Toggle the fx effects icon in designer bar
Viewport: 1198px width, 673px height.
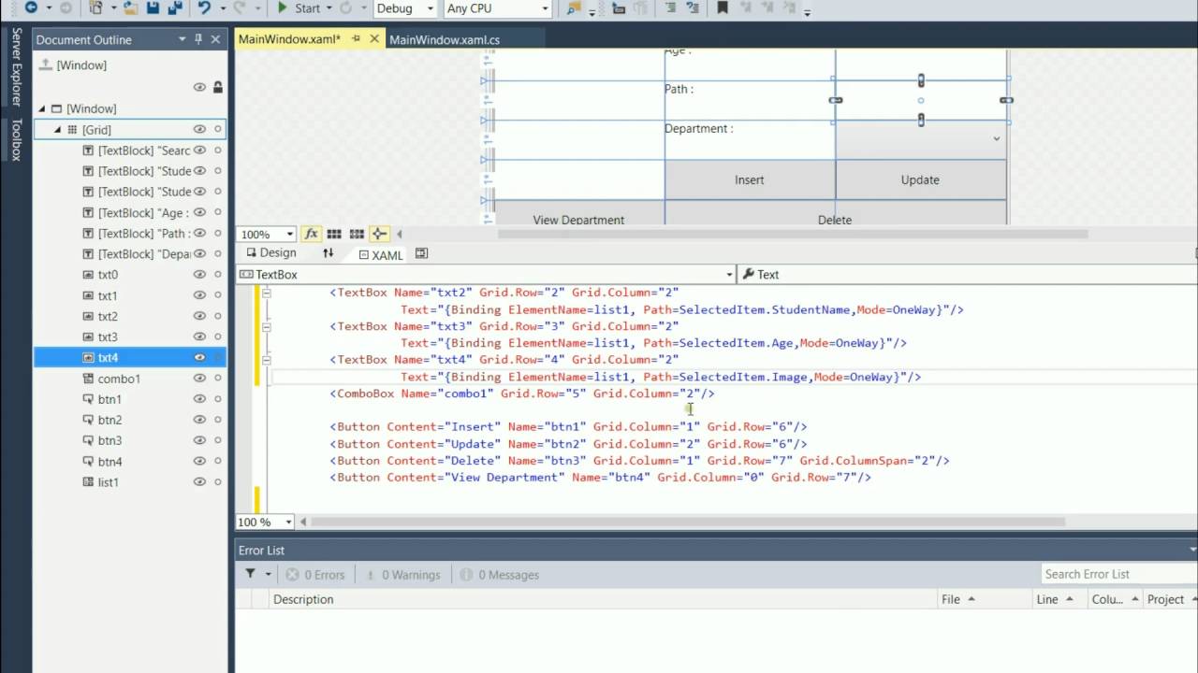(x=312, y=234)
